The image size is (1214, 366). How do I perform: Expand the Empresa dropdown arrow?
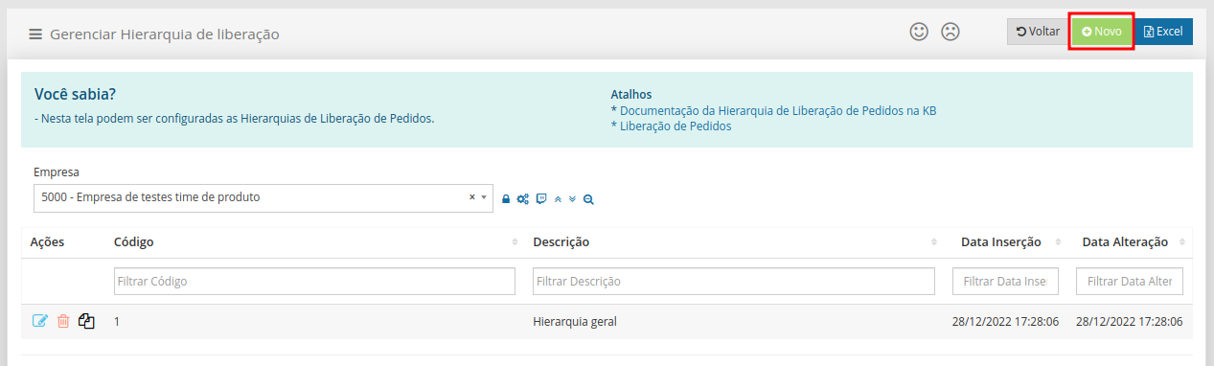(x=483, y=197)
